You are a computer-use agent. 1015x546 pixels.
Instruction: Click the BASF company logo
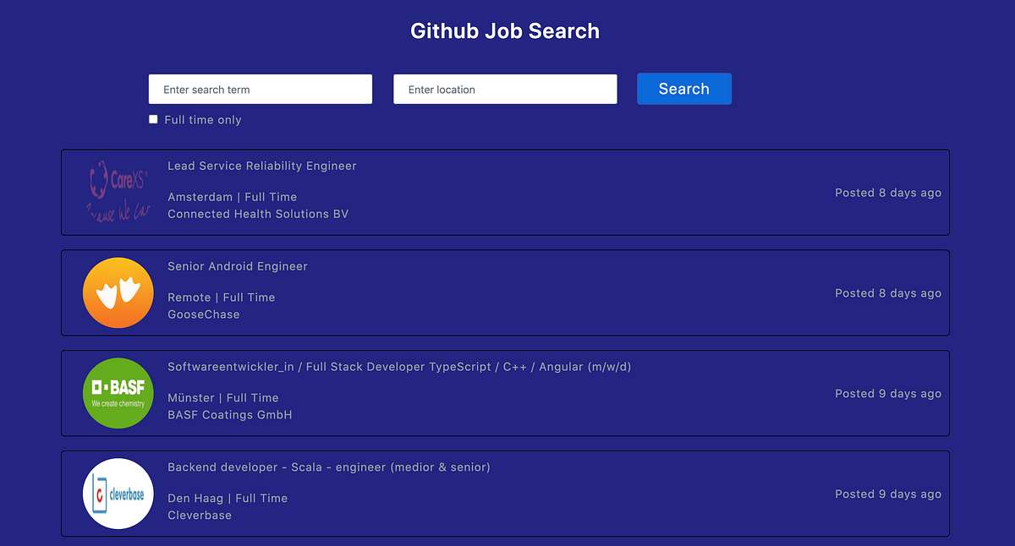point(118,393)
